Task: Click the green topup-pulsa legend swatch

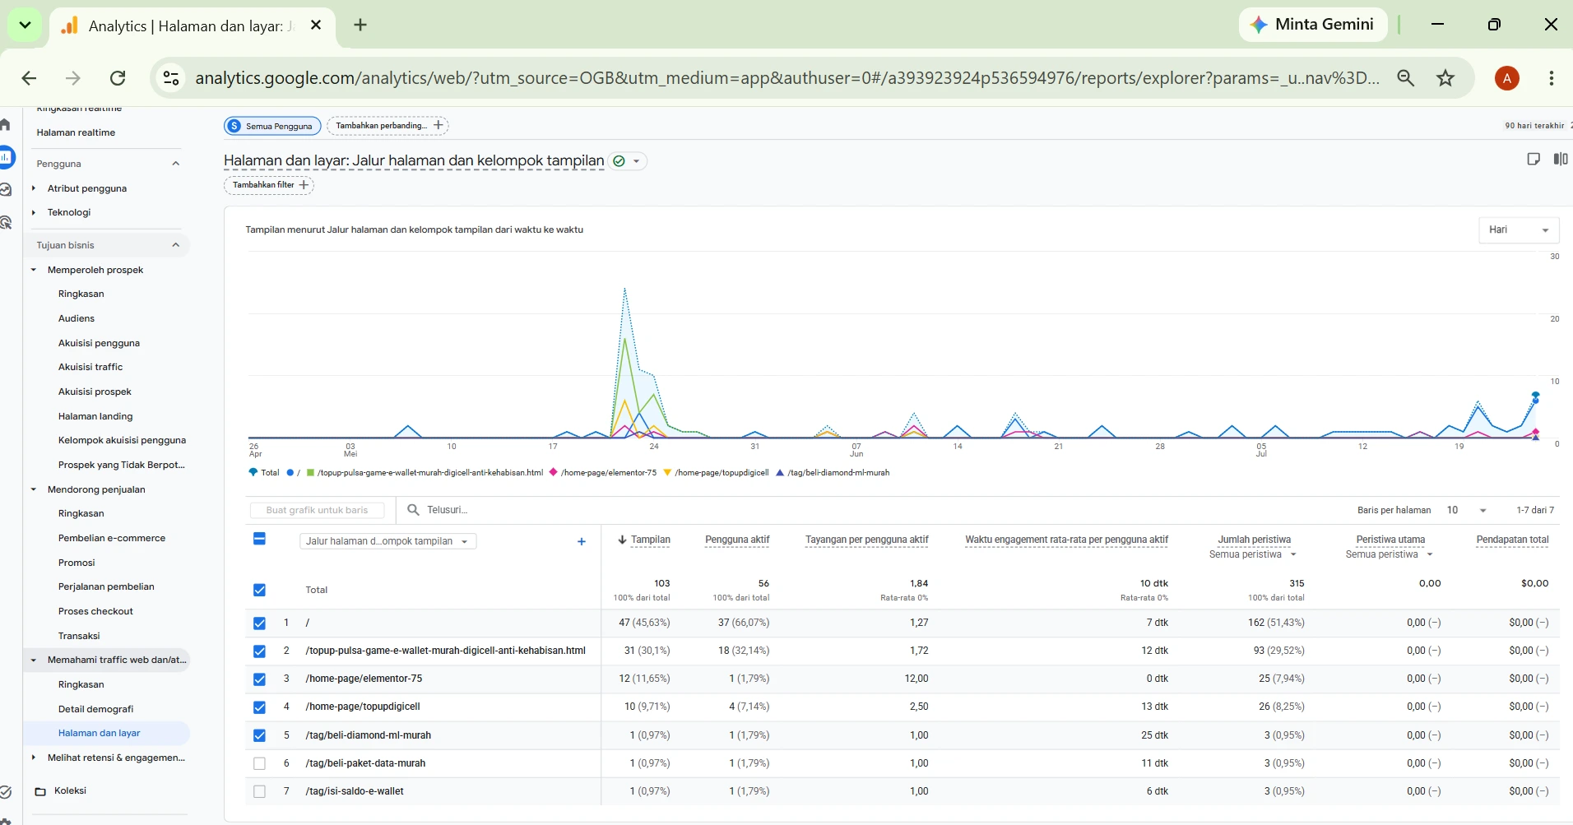Action: coord(310,473)
